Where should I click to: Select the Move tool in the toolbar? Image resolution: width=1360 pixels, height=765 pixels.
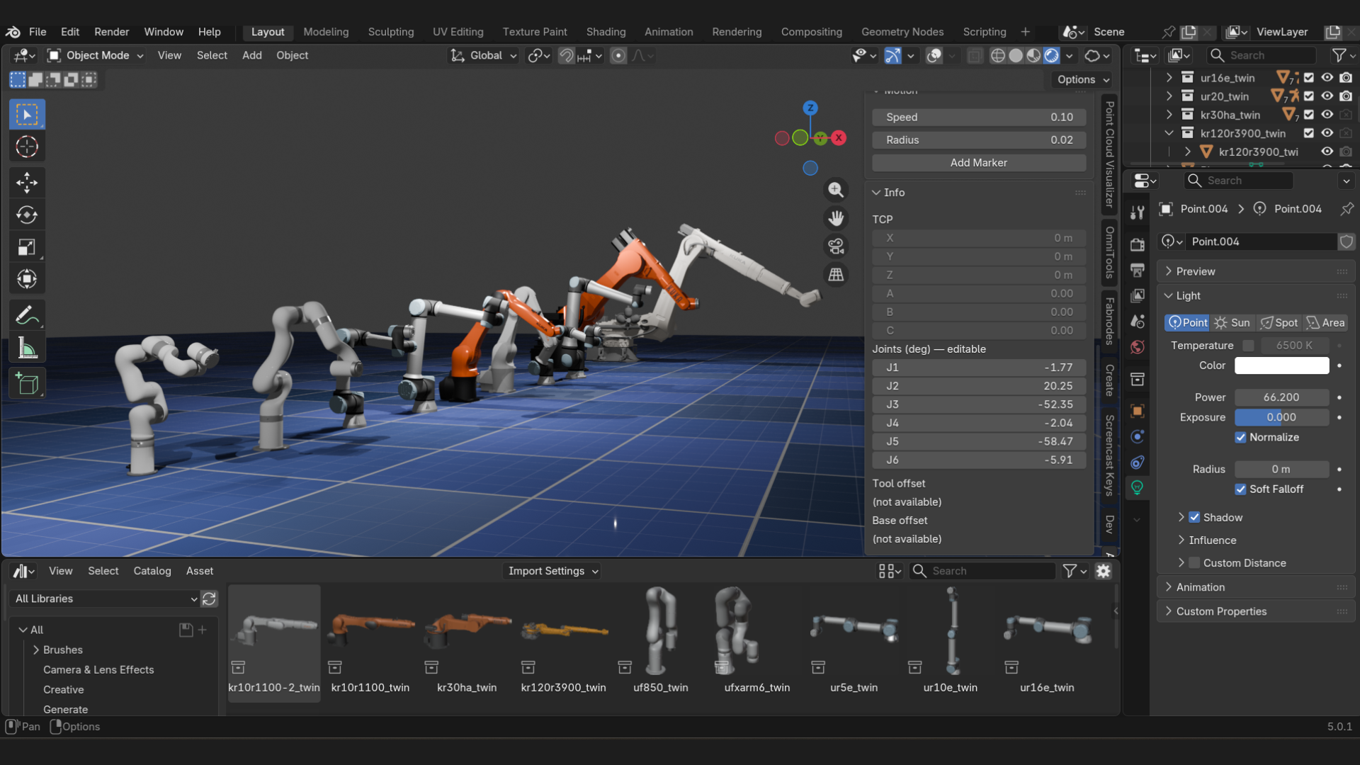pos(26,183)
